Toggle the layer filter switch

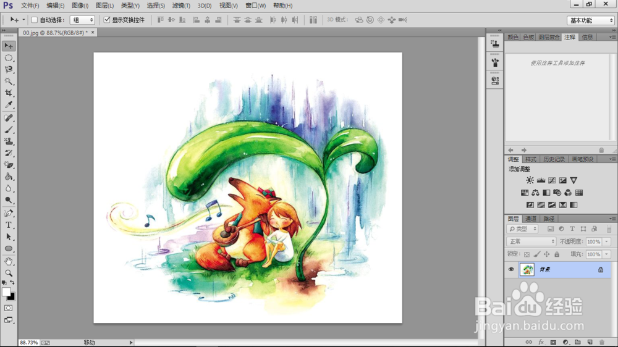(609, 228)
